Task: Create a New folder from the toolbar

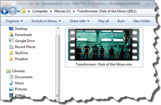Action: 142,21
